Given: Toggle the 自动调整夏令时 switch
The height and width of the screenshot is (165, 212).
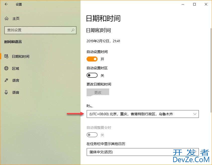Looking at the screenshot, I should tap(92, 135).
